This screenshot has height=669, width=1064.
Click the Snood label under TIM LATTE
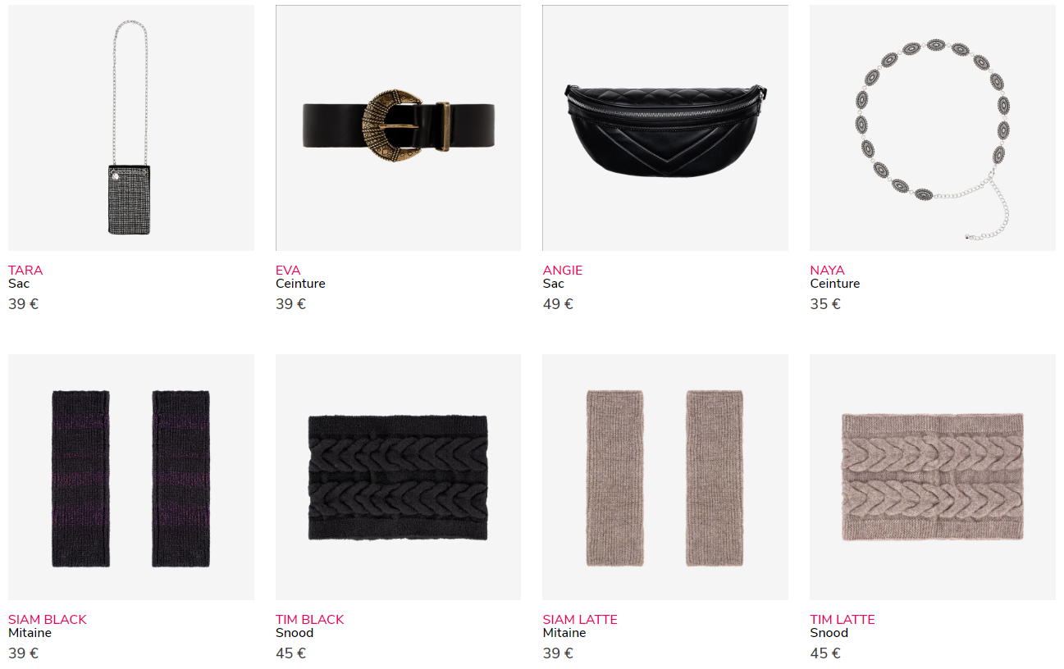pyautogui.click(x=829, y=633)
